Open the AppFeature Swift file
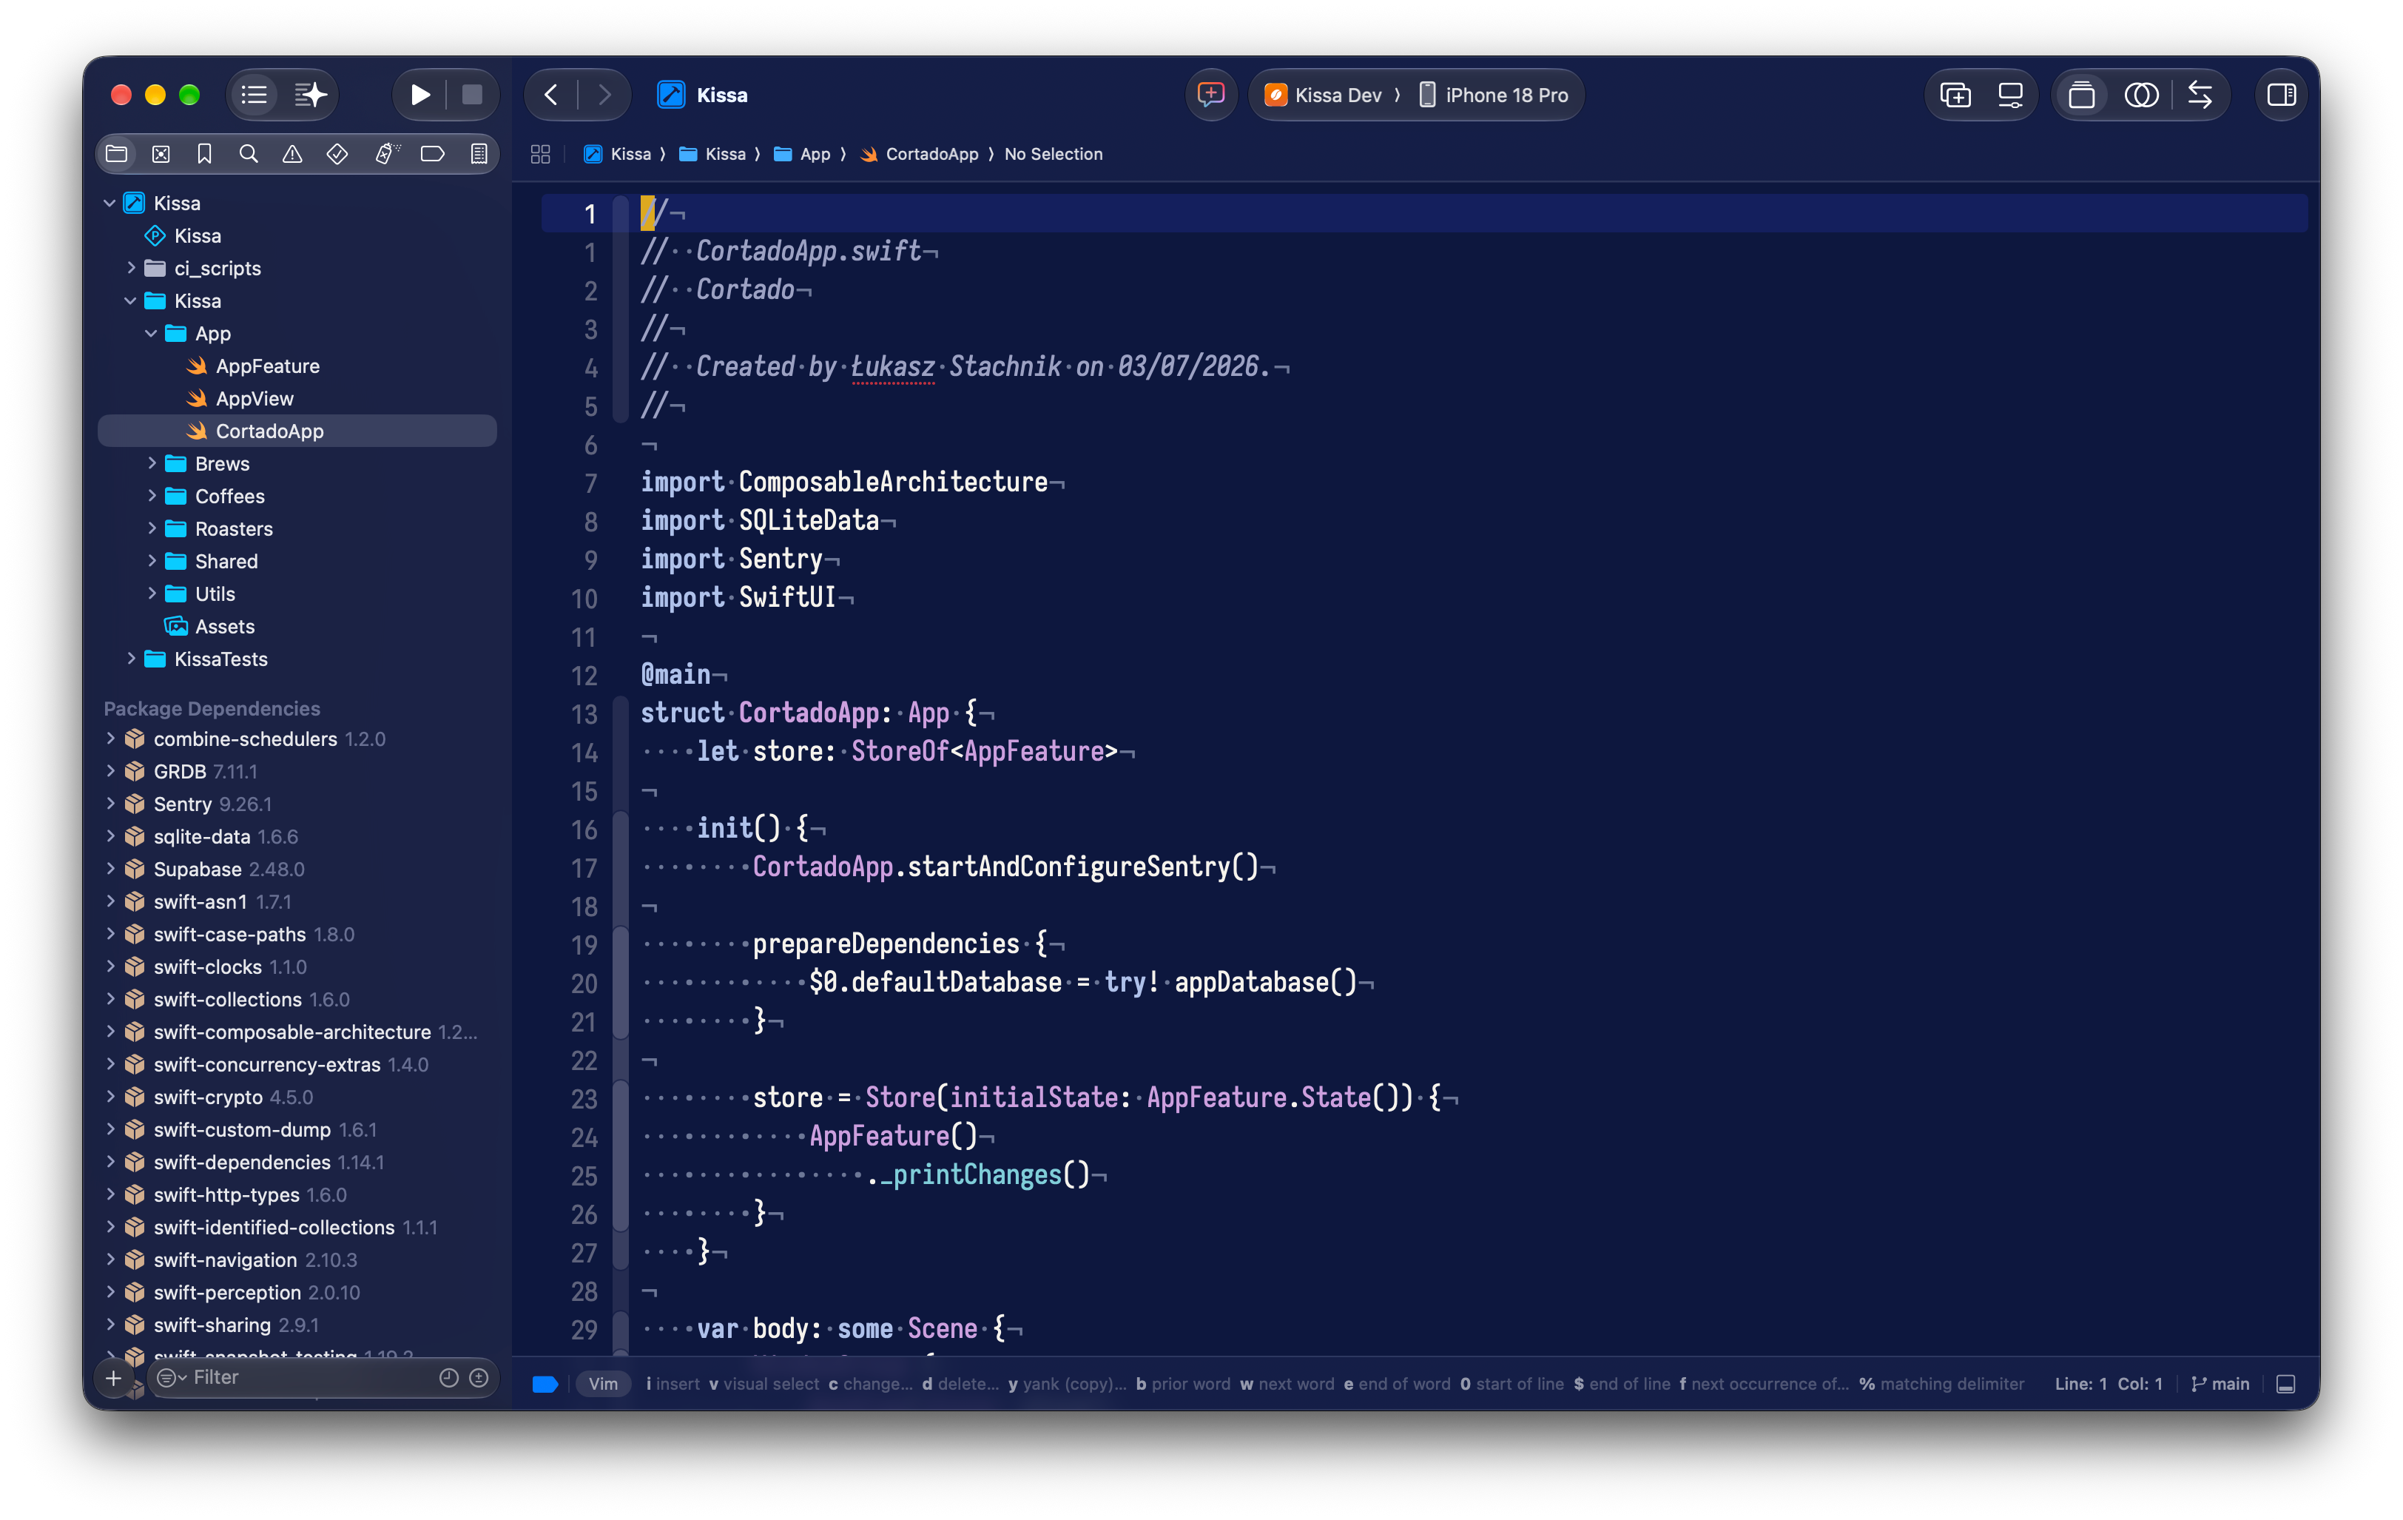This screenshot has height=1520, width=2403. (267, 366)
